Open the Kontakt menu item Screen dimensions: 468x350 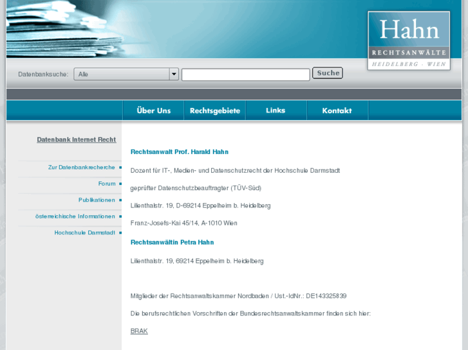pyautogui.click(x=337, y=110)
